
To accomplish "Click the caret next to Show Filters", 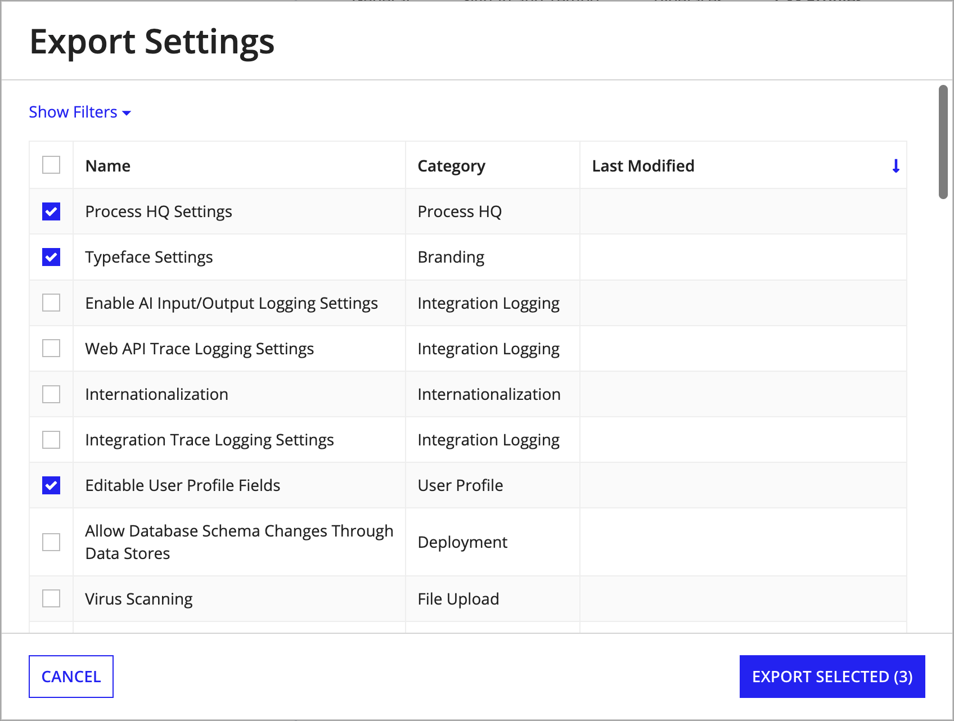I will (x=127, y=113).
